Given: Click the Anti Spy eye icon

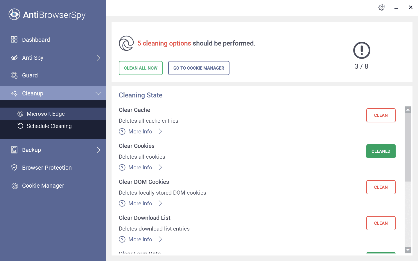Looking at the screenshot, I should tap(14, 58).
